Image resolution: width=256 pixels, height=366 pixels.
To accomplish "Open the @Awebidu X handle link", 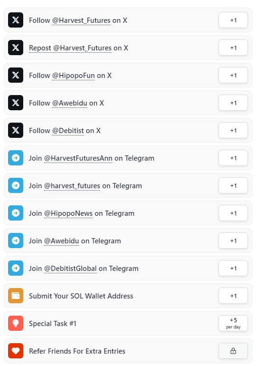I will (70, 103).
